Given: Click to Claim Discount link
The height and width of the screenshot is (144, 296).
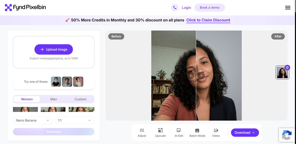Looking at the screenshot, I should 208,20.
